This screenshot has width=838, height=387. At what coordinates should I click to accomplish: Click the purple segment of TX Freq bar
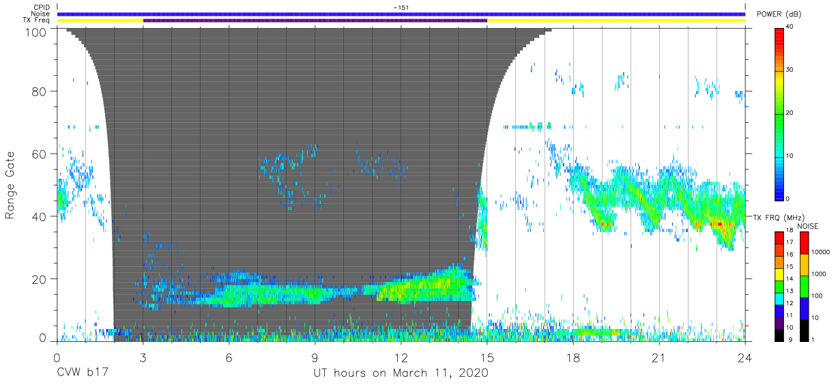pos(315,20)
